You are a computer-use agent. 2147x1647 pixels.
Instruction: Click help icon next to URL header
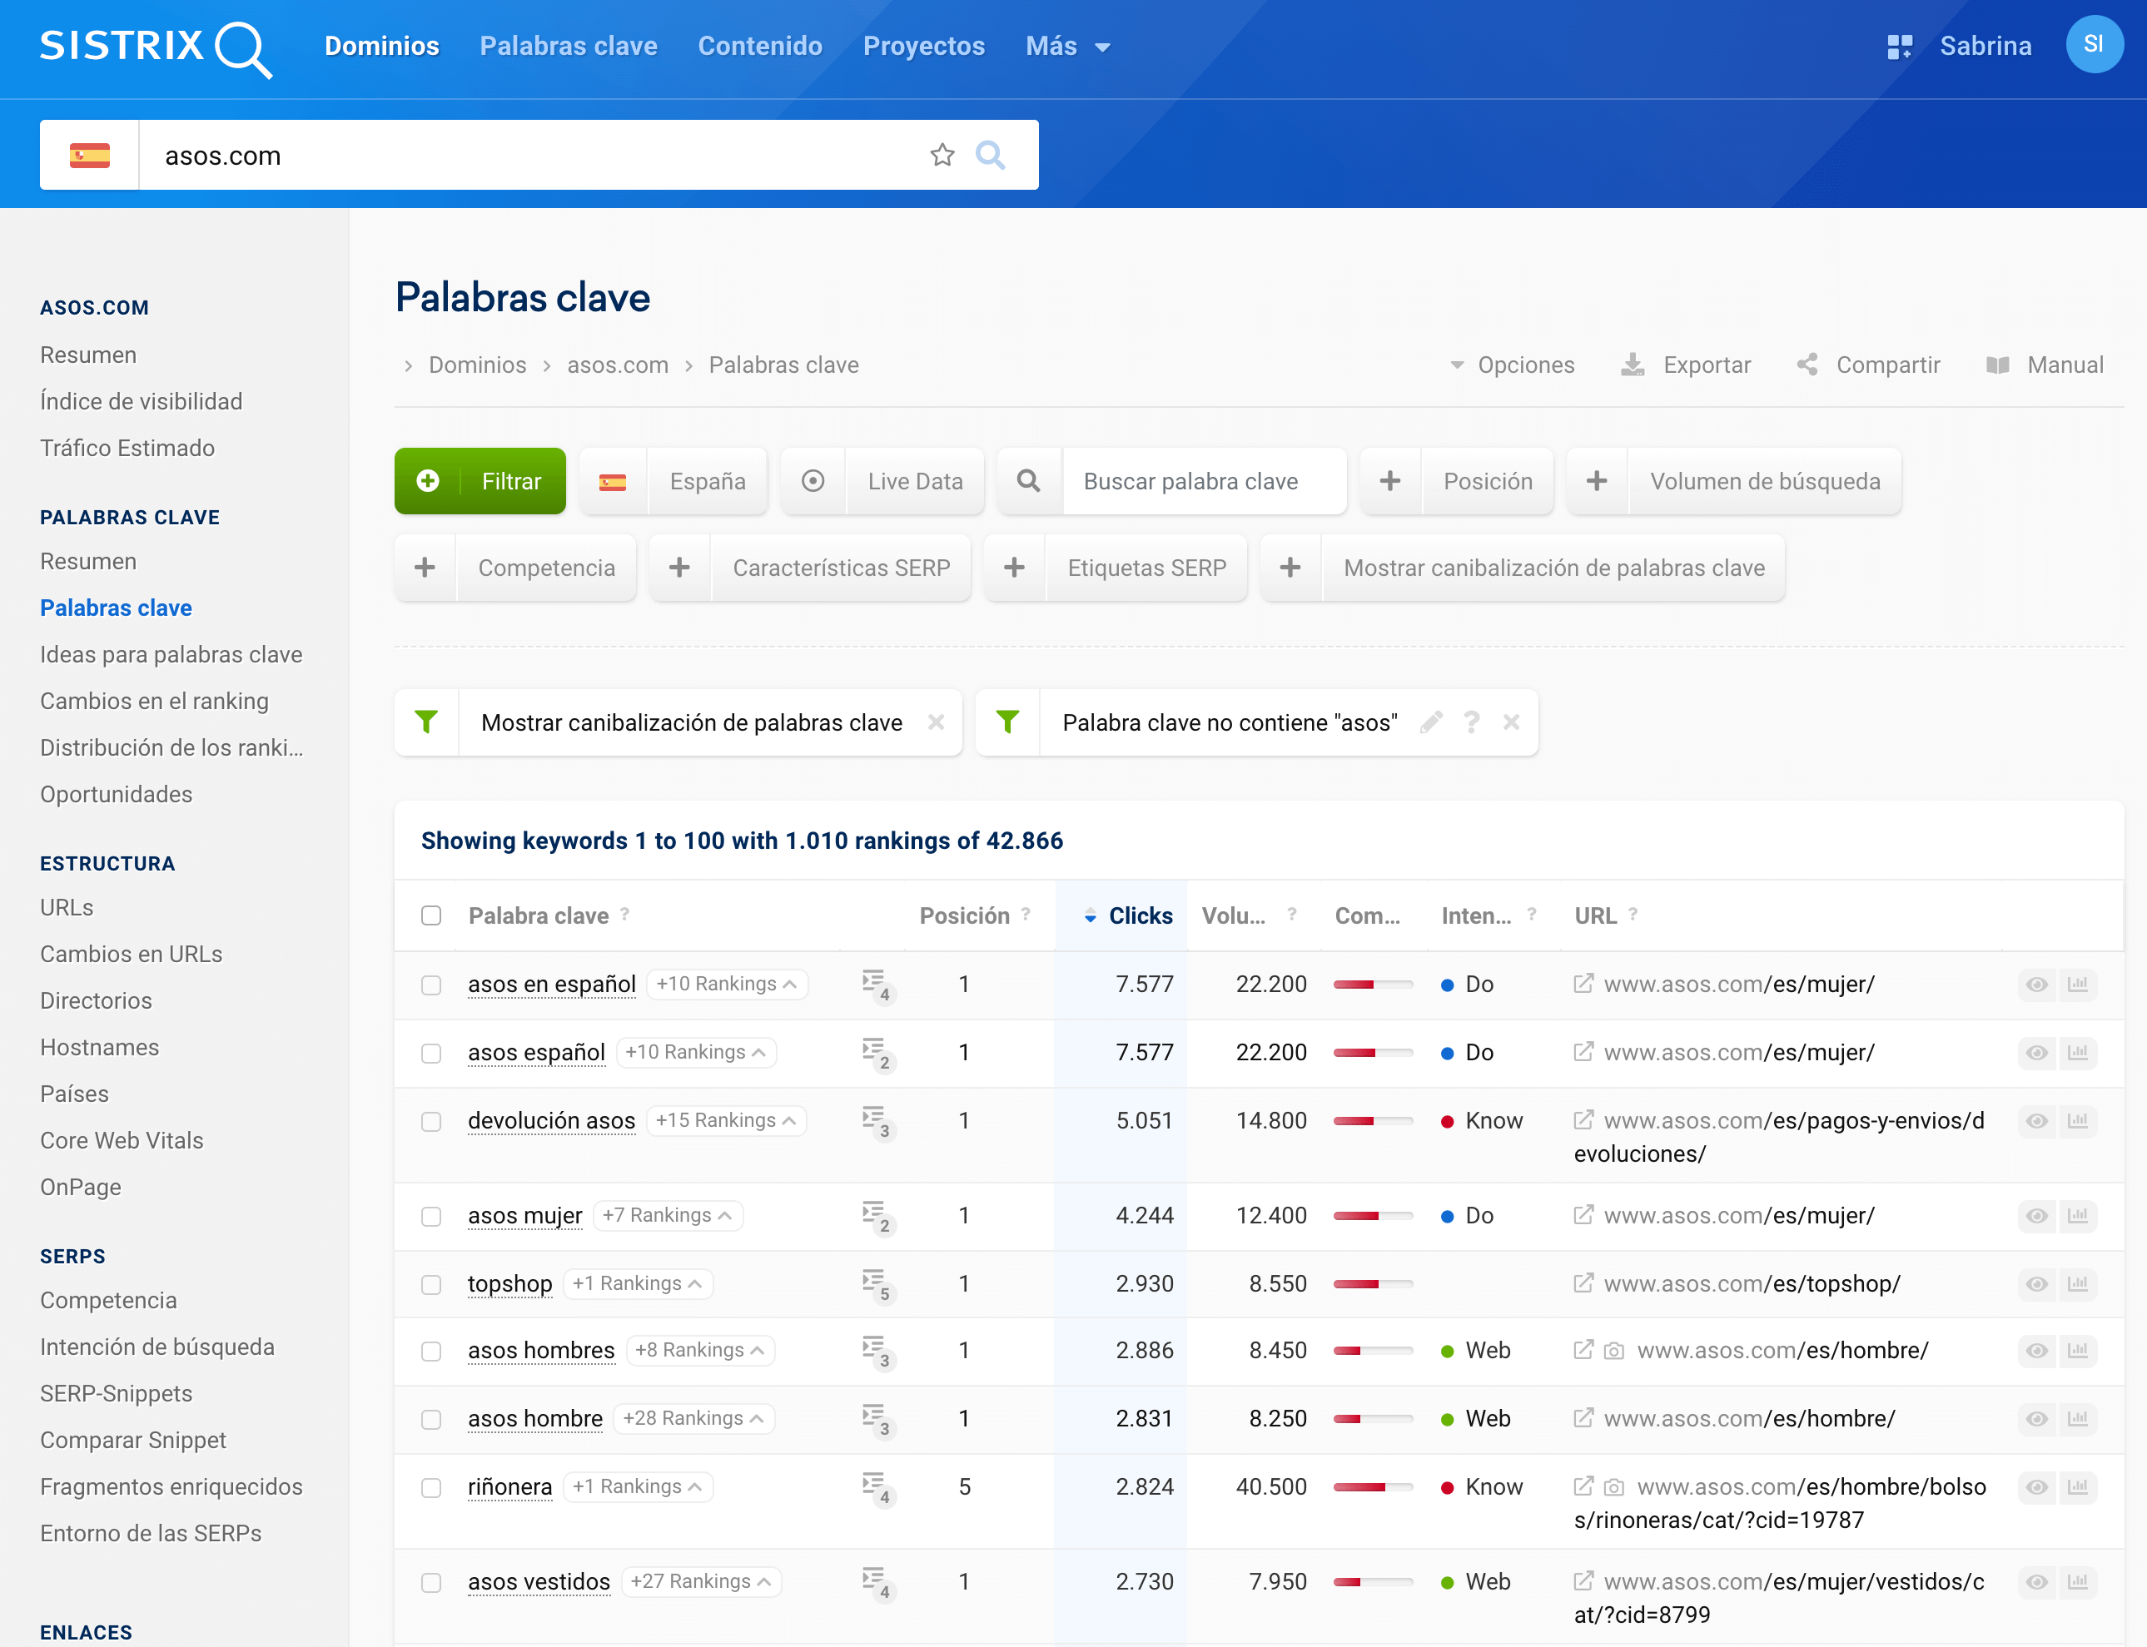click(x=1633, y=915)
